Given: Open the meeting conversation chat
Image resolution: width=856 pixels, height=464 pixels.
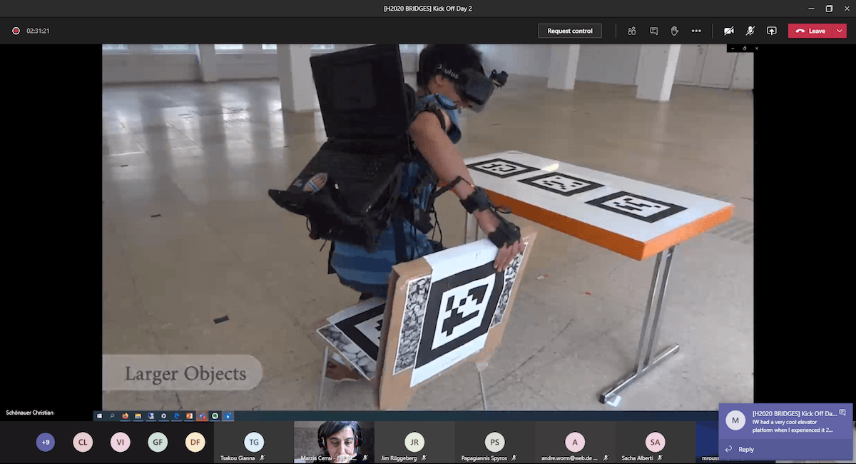Looking at the screenshot, I should [x=653, y=31].
